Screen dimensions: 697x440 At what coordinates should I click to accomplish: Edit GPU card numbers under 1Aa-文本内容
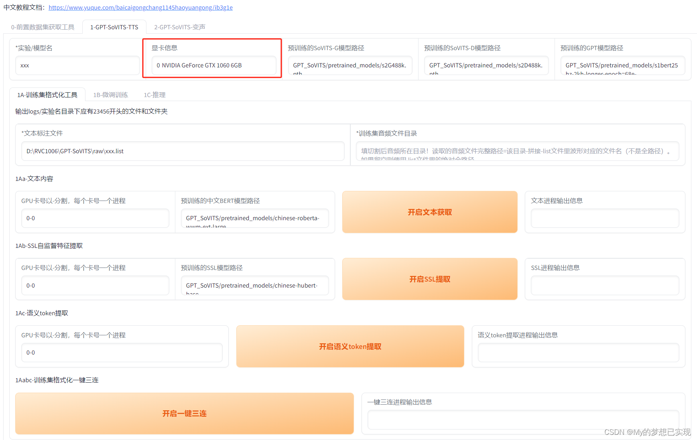[x=95, y=218]
